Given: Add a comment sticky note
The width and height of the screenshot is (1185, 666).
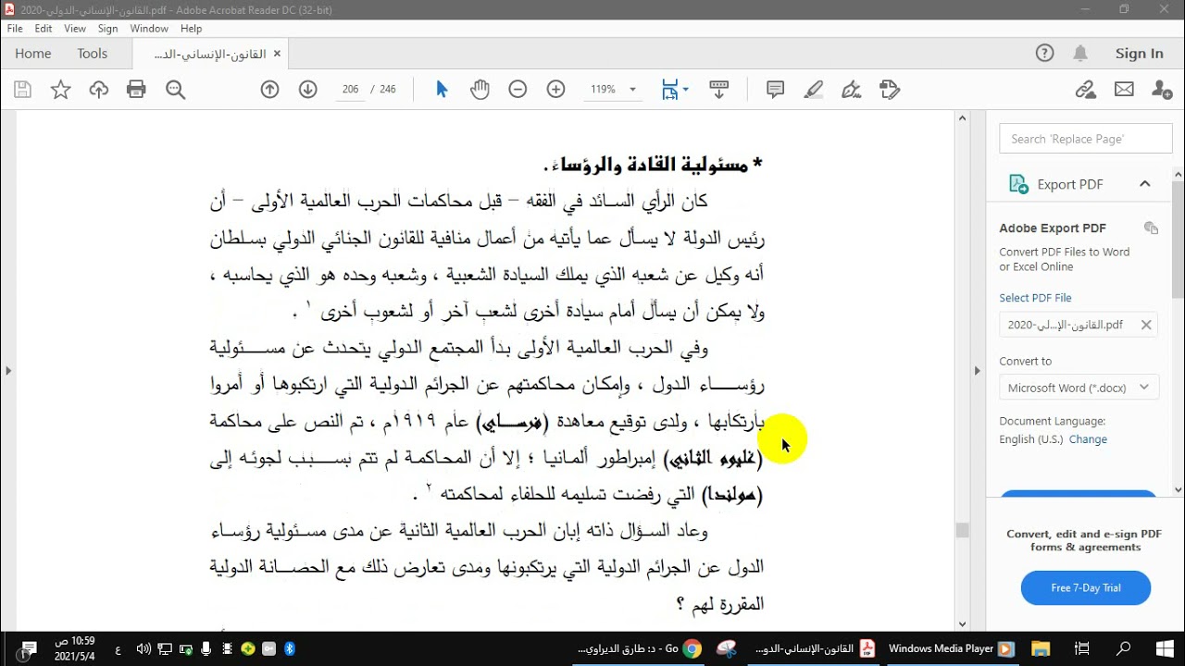Looking at the screenshot, I should click(x=776, y=90).
